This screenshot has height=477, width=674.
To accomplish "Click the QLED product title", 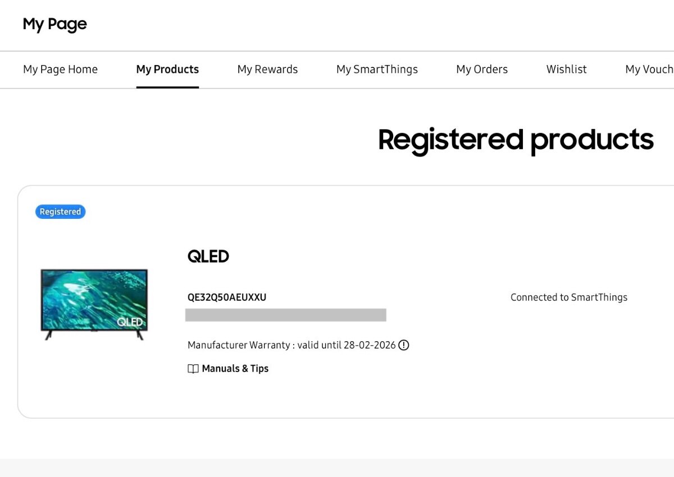I will tap(208, 256).
